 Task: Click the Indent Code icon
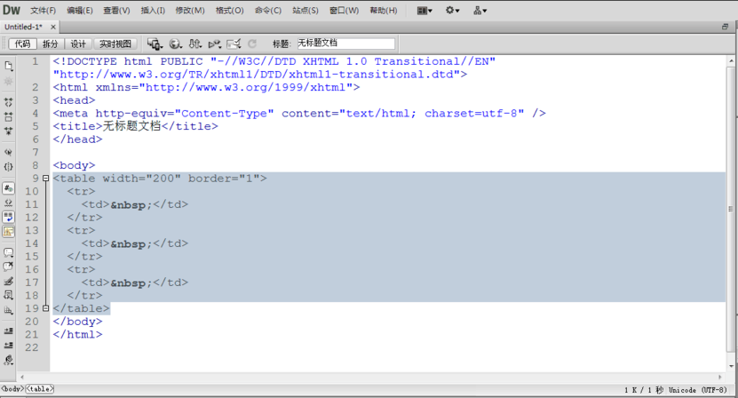tap(9, 331)
